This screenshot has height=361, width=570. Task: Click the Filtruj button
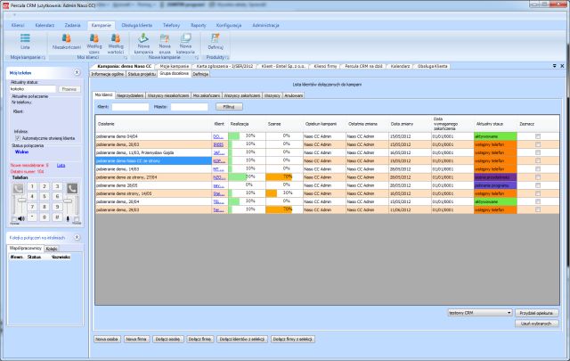pos(229,107)
